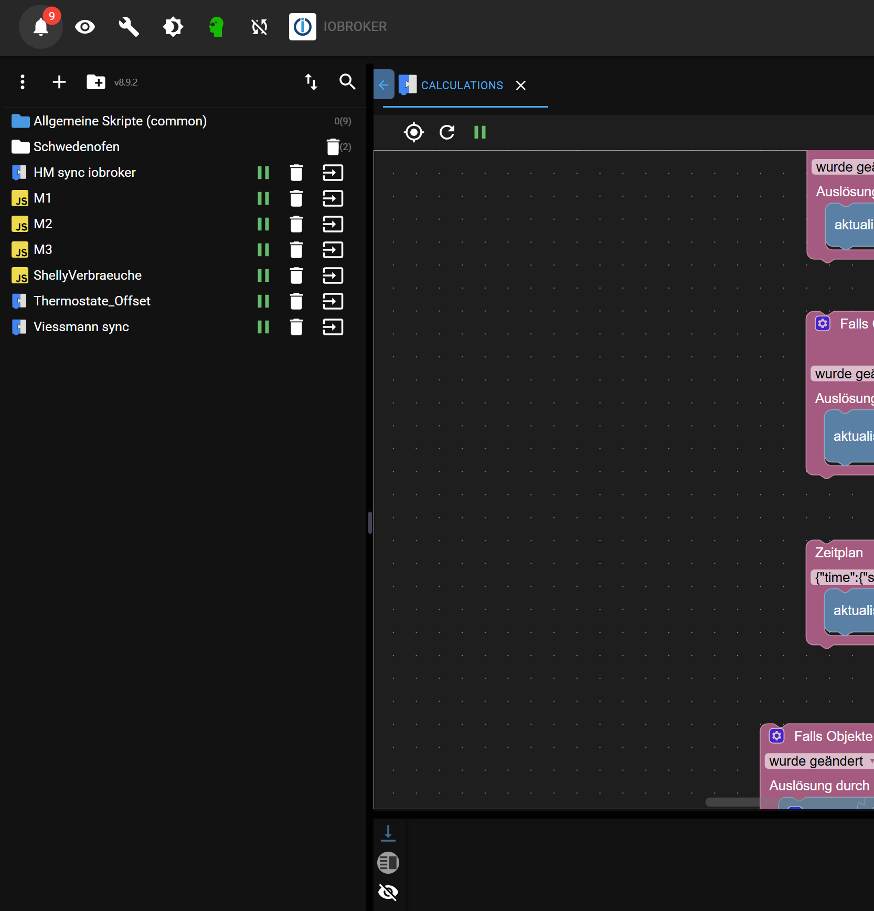Create a new folder in script list

95,82
